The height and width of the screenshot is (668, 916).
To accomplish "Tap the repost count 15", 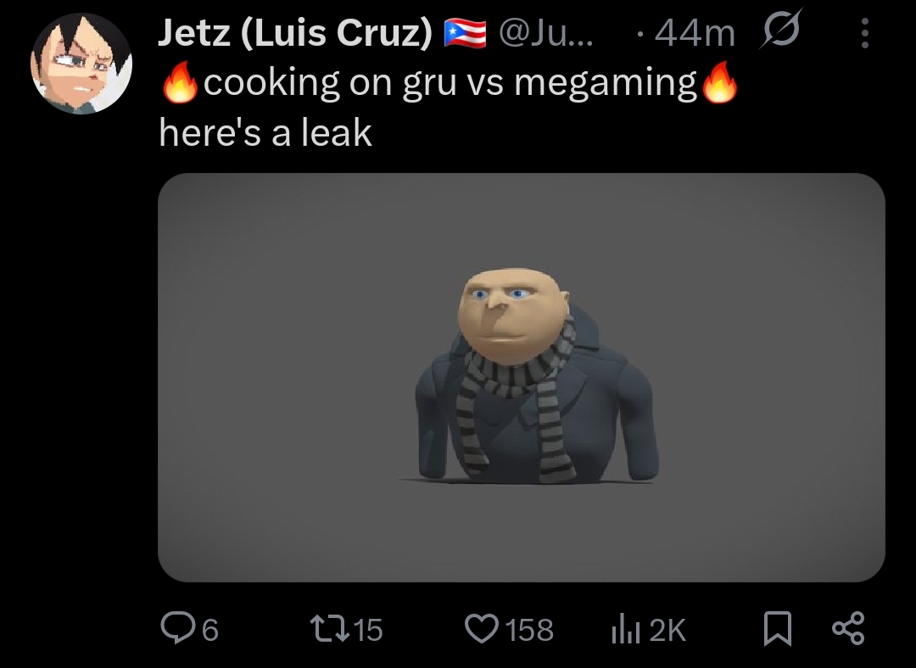I will coord(368,631).
